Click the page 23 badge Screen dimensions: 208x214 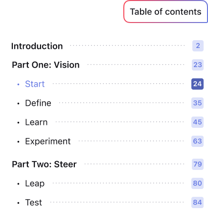198,65
